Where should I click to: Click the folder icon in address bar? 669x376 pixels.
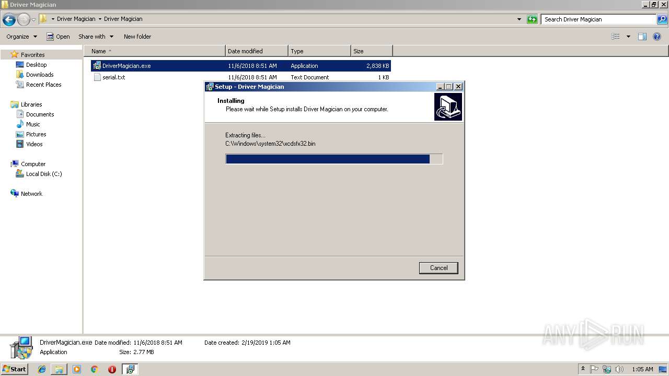(43, 19)
